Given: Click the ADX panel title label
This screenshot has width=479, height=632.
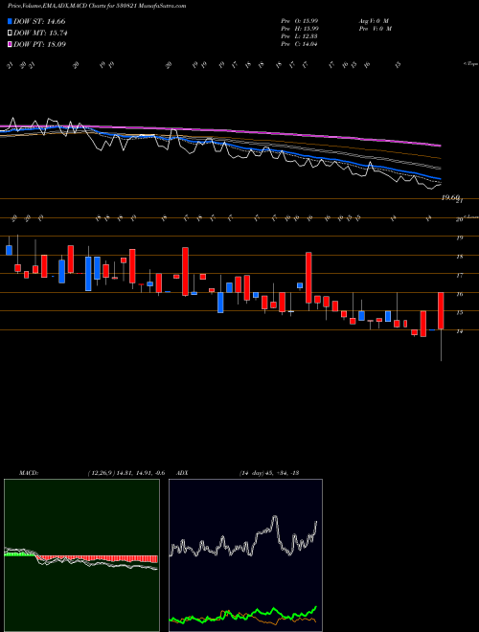Looking at the screenshot, I should tap(182, 473).
